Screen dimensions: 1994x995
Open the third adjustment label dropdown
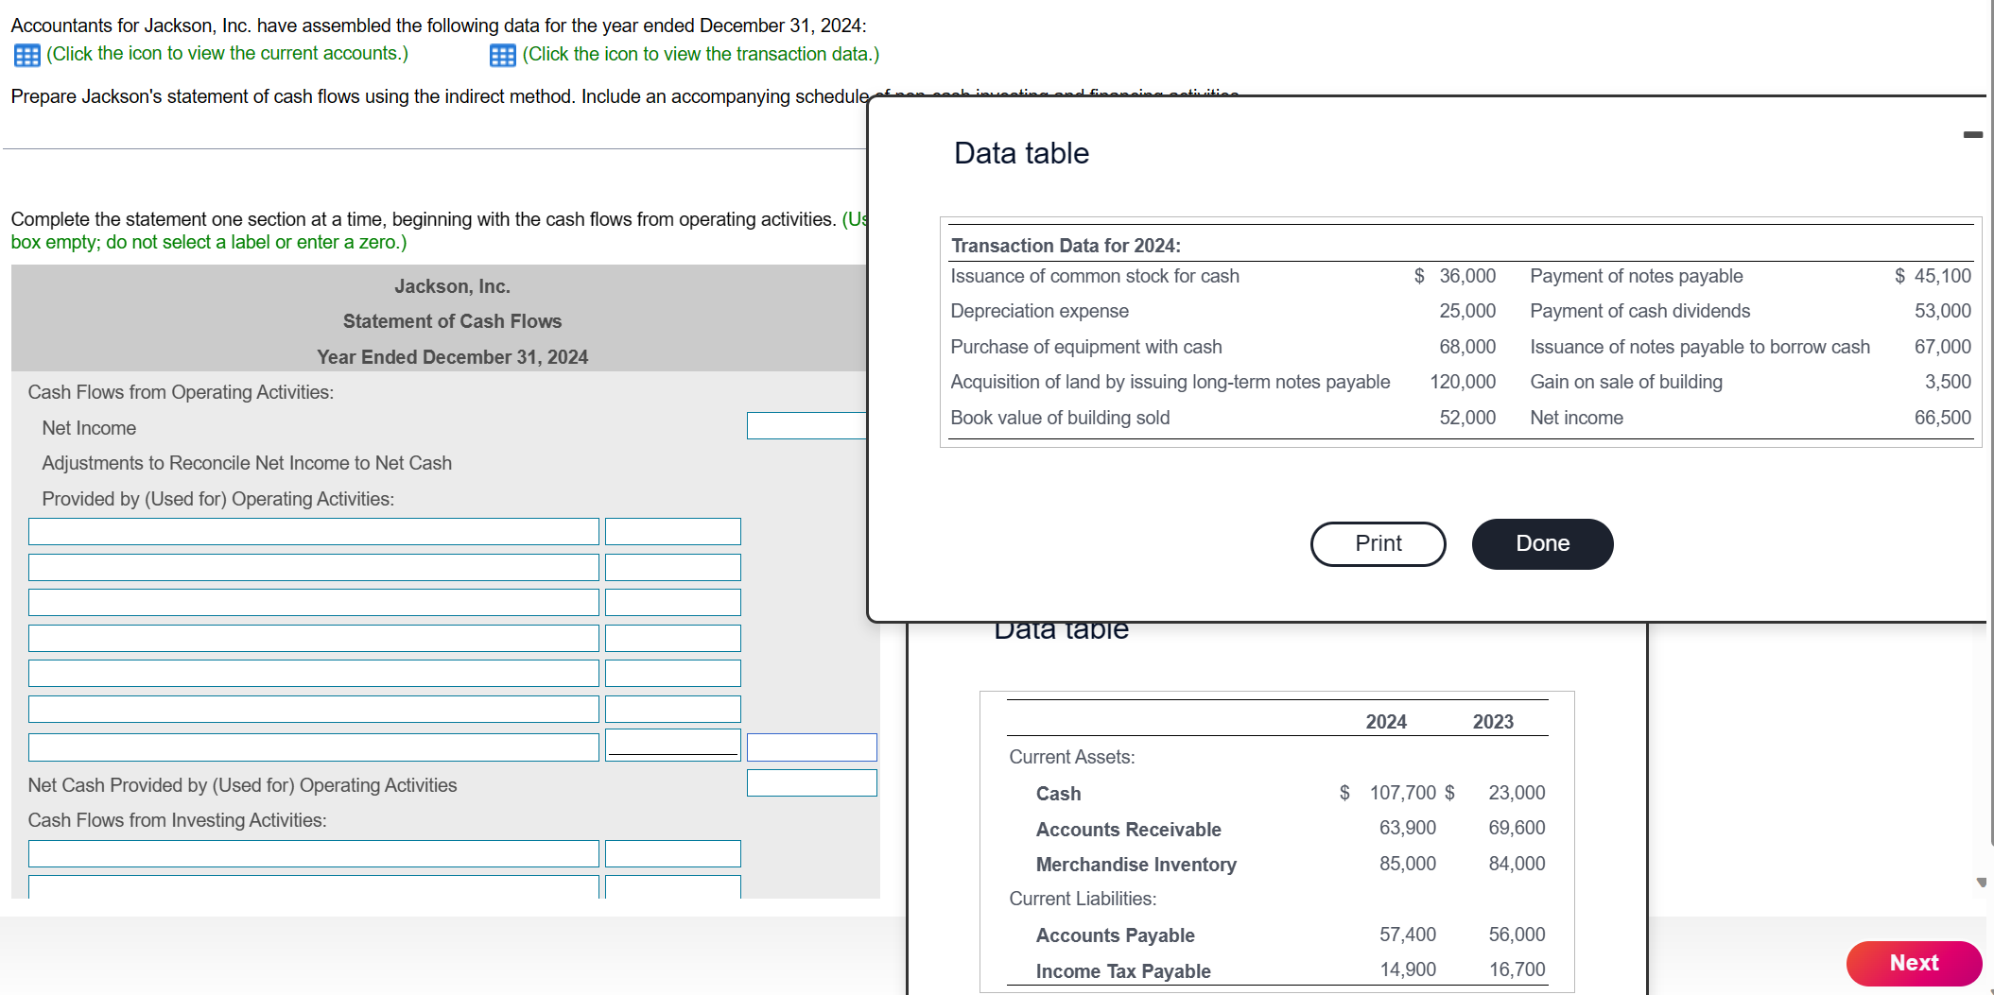coord(314,602)
